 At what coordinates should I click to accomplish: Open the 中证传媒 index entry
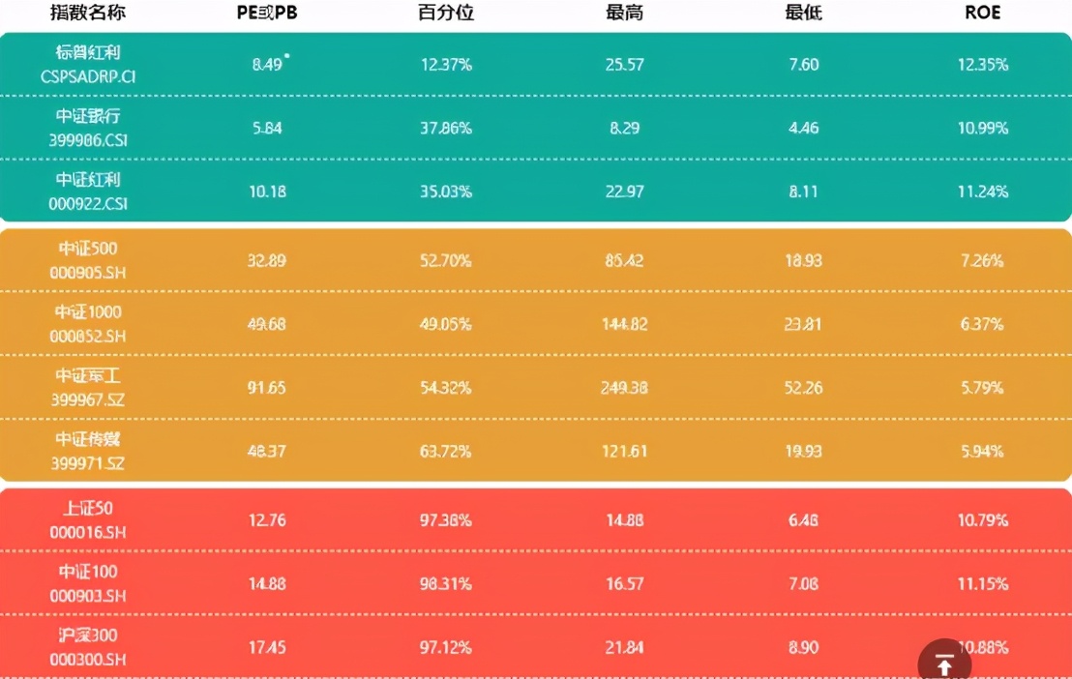tap(87, 440)
